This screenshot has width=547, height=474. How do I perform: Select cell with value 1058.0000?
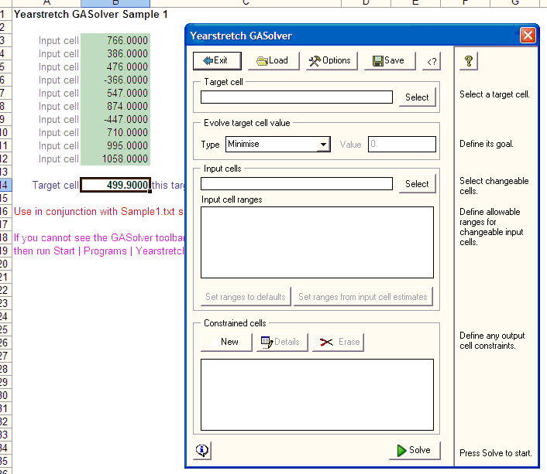tap(115, 159)
